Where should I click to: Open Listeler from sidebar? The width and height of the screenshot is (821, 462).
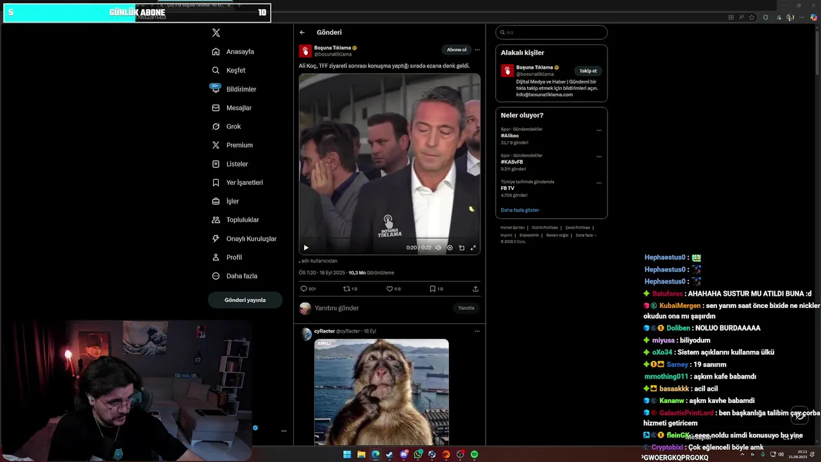[x=230, y=164]
